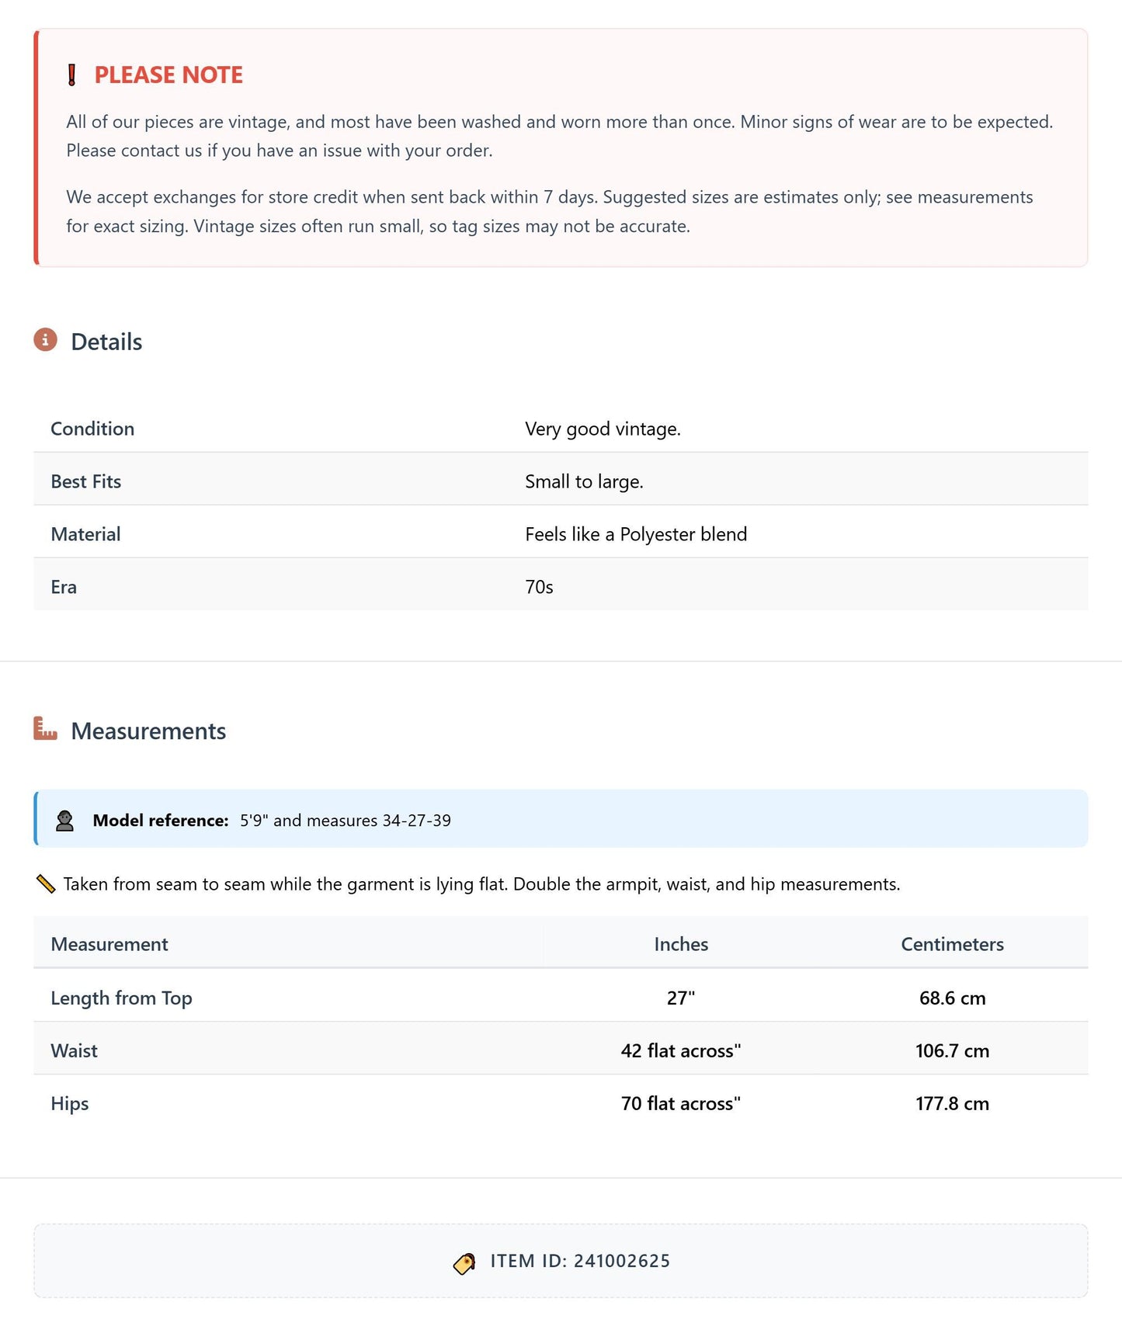Viewport: 1122px width, 1326px height.
Task: Click the Details info circle icon
Action: click(45, 340)
